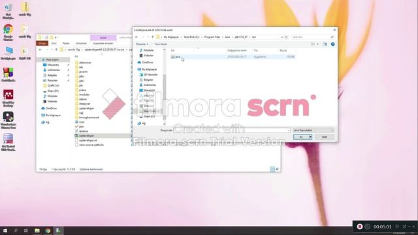Viewport: 418px width, 235px height.
Task: Sort by the Boyut column header
Action: (283, 50)
